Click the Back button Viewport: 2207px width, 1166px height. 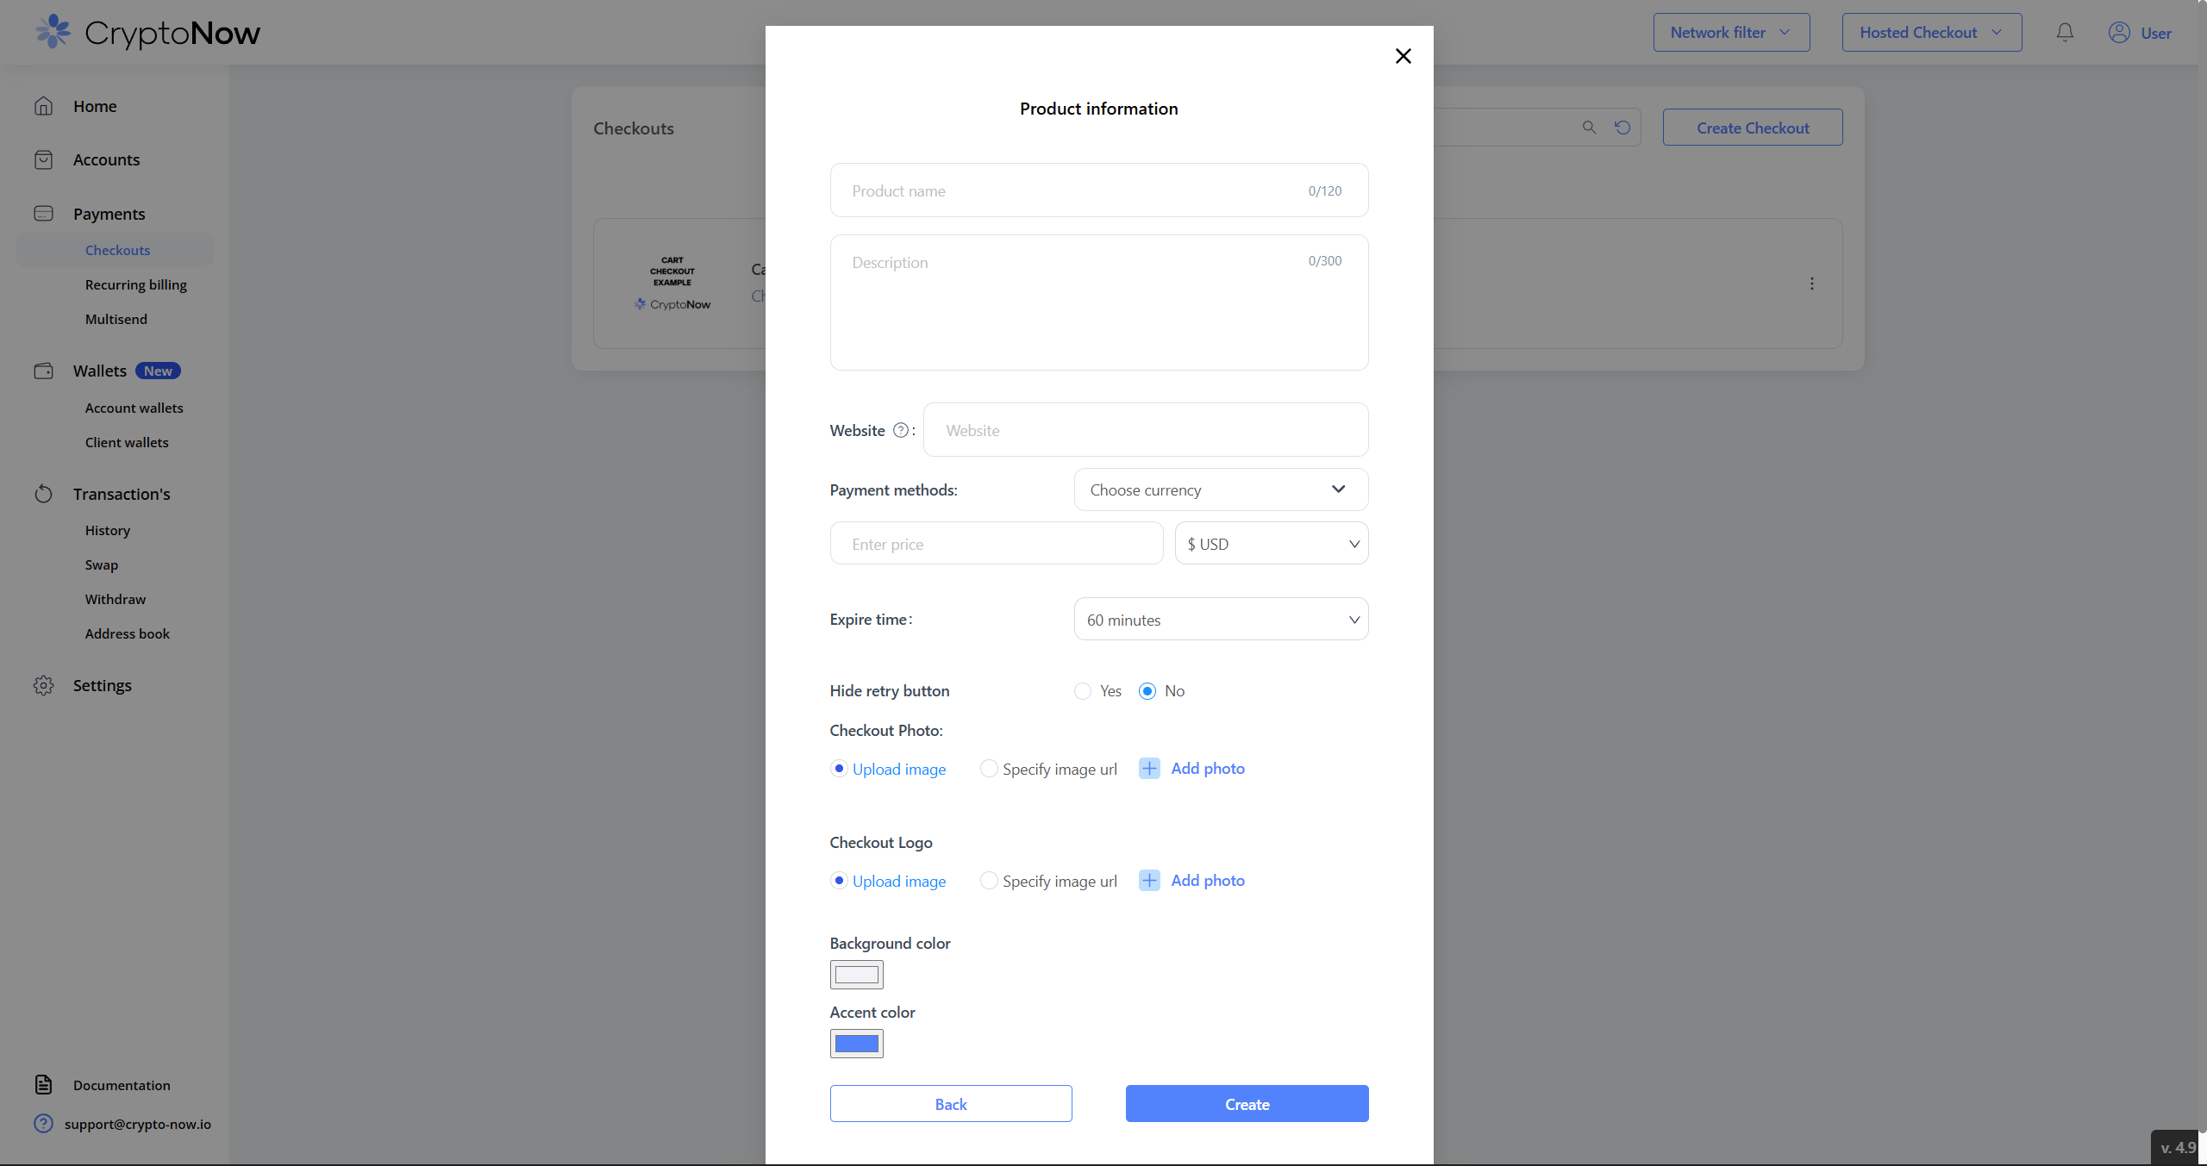click(951, 1103)
